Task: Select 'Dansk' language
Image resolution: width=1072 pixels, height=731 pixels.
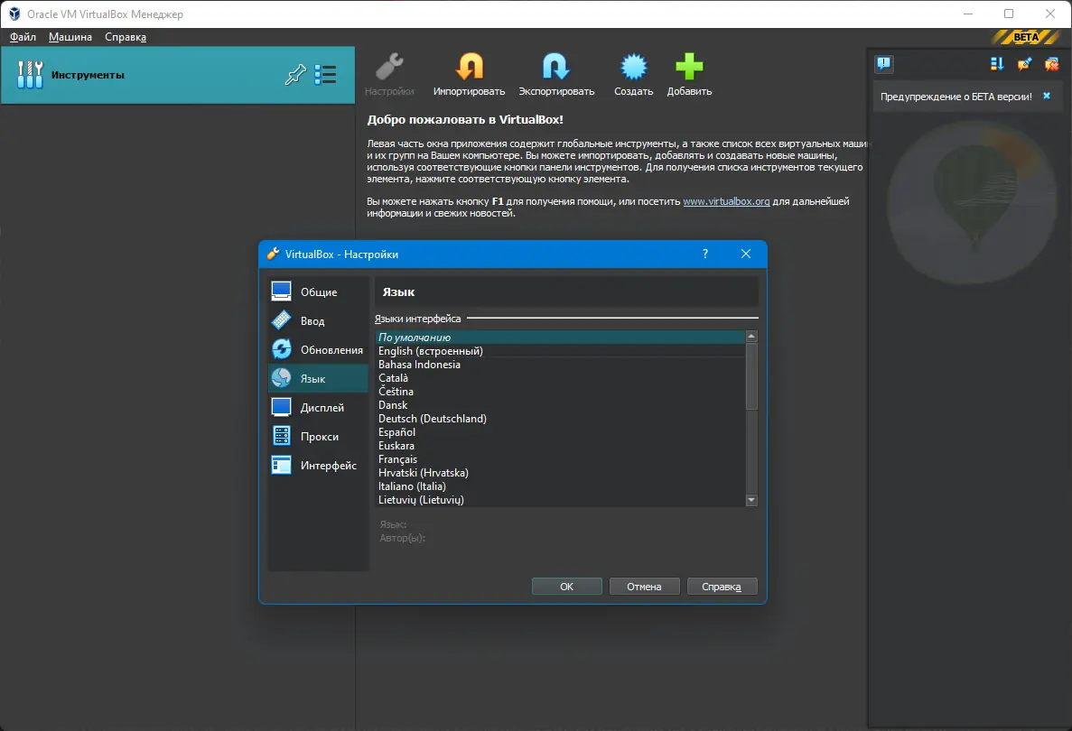Action: click(560, 405)
